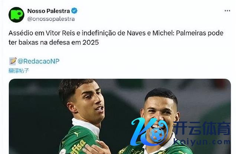Click the smiling right player's face
Viewport: 236px width, 154px height.
(160, 115)
